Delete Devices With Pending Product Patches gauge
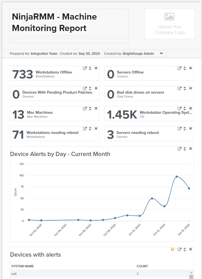Screen dimensions: 202x279 pos(96,88)
